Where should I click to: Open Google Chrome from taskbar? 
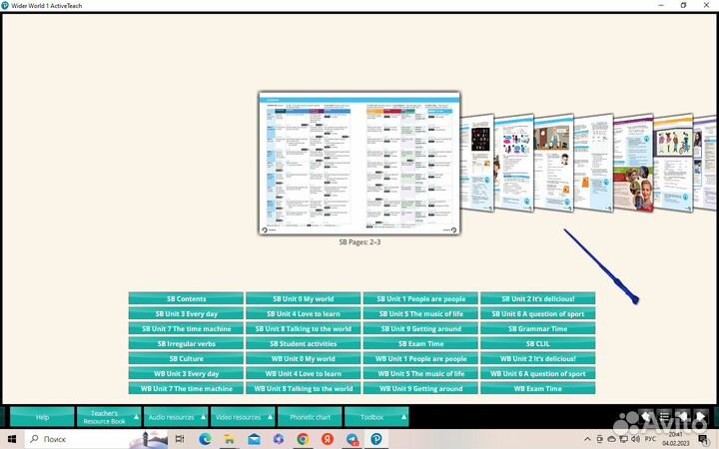tap(303, 439)
